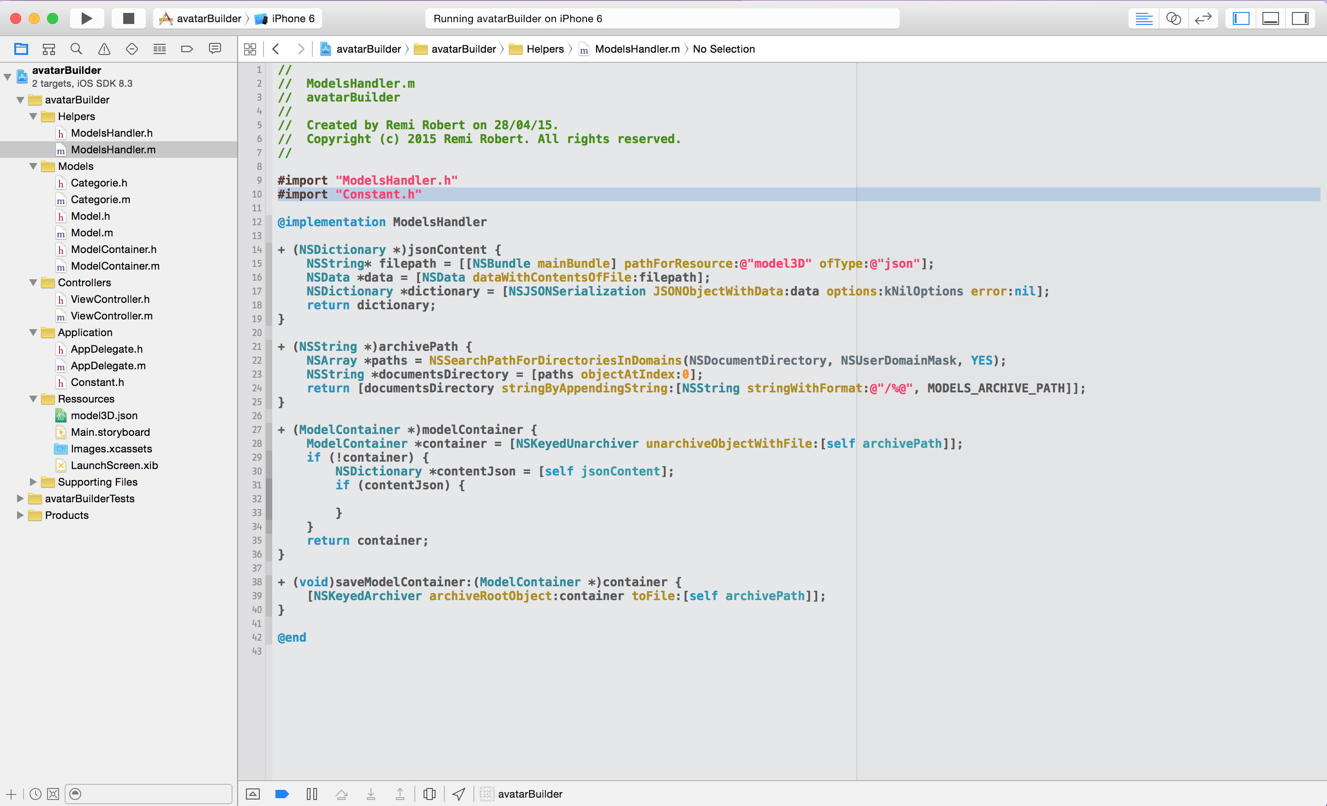This screenshot has width=1327, height=806.
Task: Expand the Products folder
Action: [x=20, y=515]
